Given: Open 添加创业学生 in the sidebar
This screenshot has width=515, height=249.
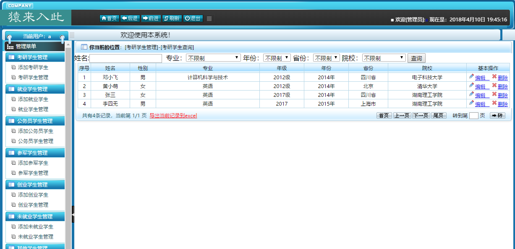Looking at the screenshot, I should [x=33, y=195].
